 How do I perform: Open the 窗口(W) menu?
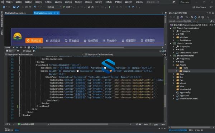pyautogui.click(x=129, y=2)
